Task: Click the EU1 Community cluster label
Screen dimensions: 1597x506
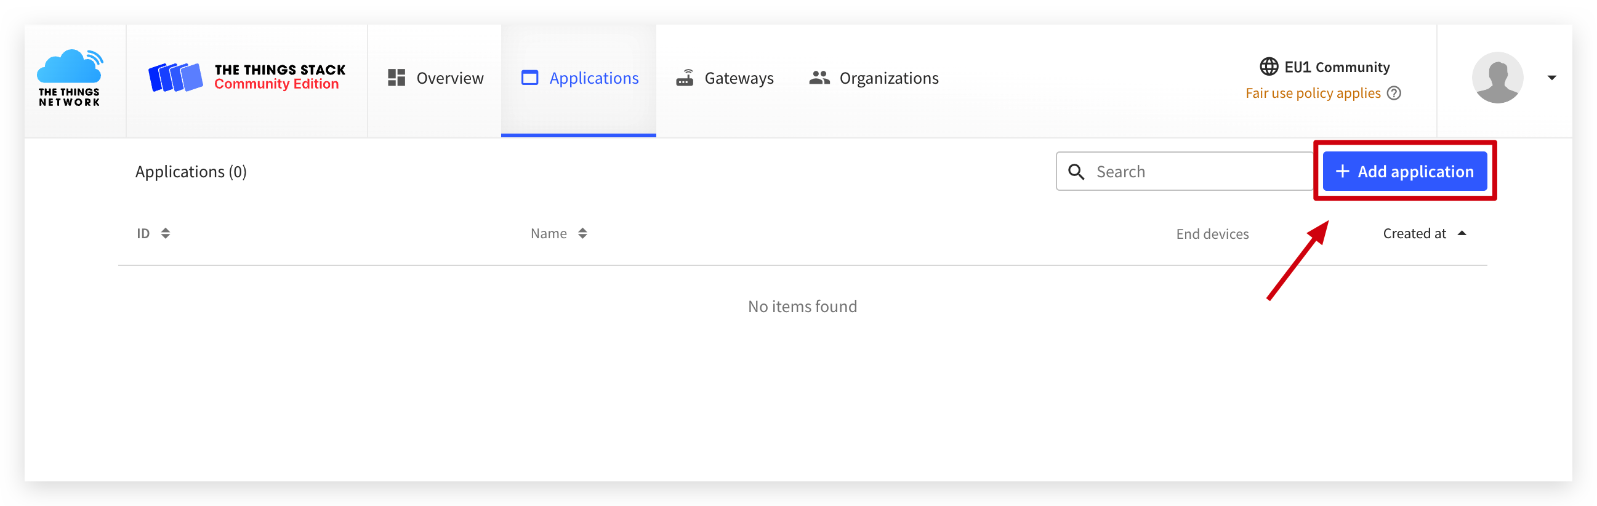Action: coord(1337,67)
